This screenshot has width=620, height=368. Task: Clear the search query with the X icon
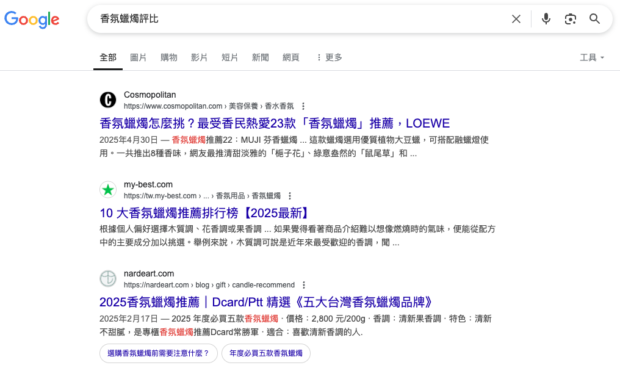516,19
